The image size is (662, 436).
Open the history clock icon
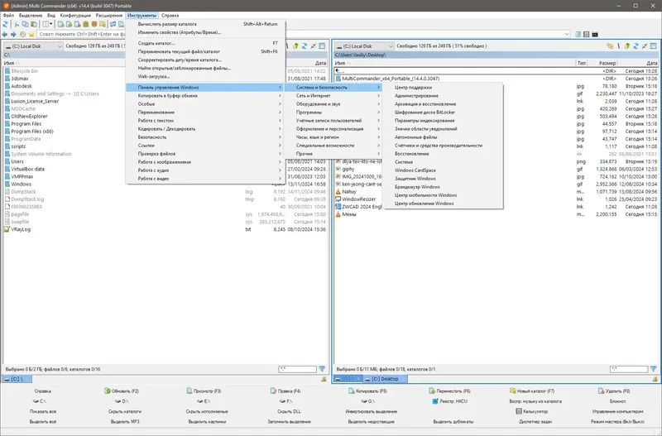click(23, 34)
